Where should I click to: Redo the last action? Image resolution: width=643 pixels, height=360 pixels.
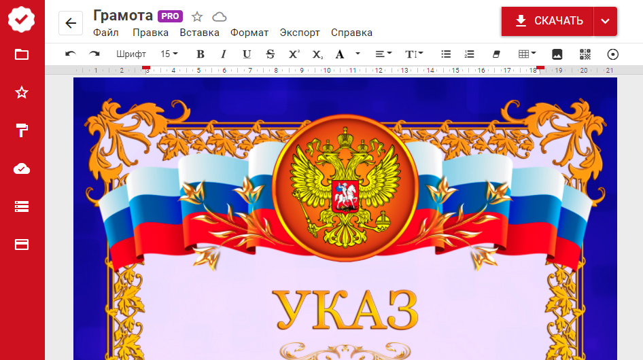94,54
